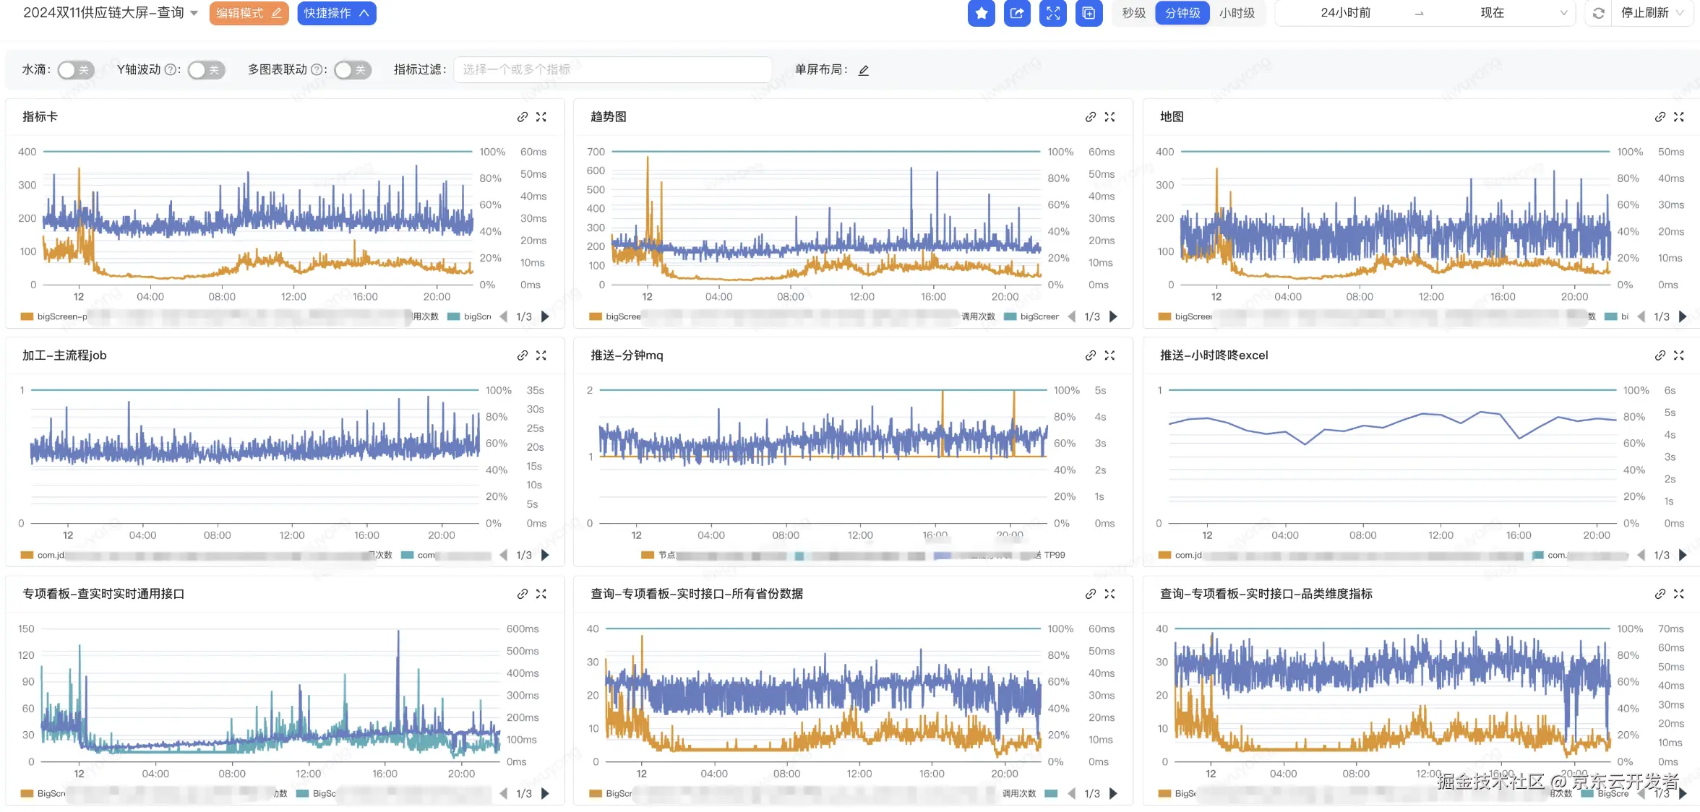Click the 指标过滤 metric selection field

coord(612,70)
